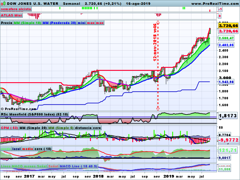Screen dimensions: 240x180
Task: Click the distancia legend label
Action: [83, 128]
